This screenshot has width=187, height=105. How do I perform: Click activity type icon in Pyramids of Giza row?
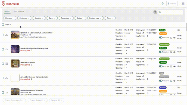click(x=7, y=35)
